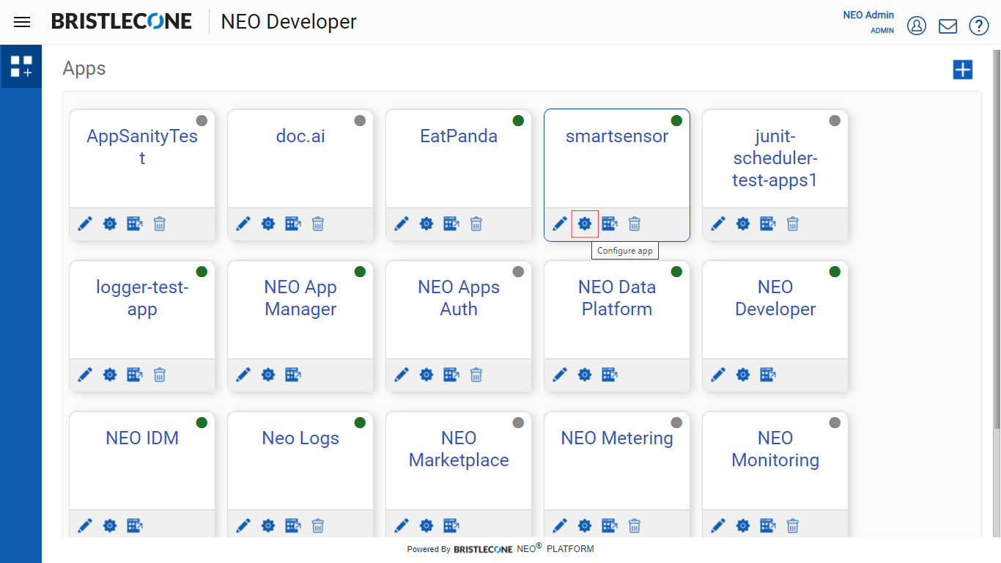Delete junit-scheduler-test-apps1 with trash icon
The width and height of the screenshot is (1001, 563).
point(793,224)
